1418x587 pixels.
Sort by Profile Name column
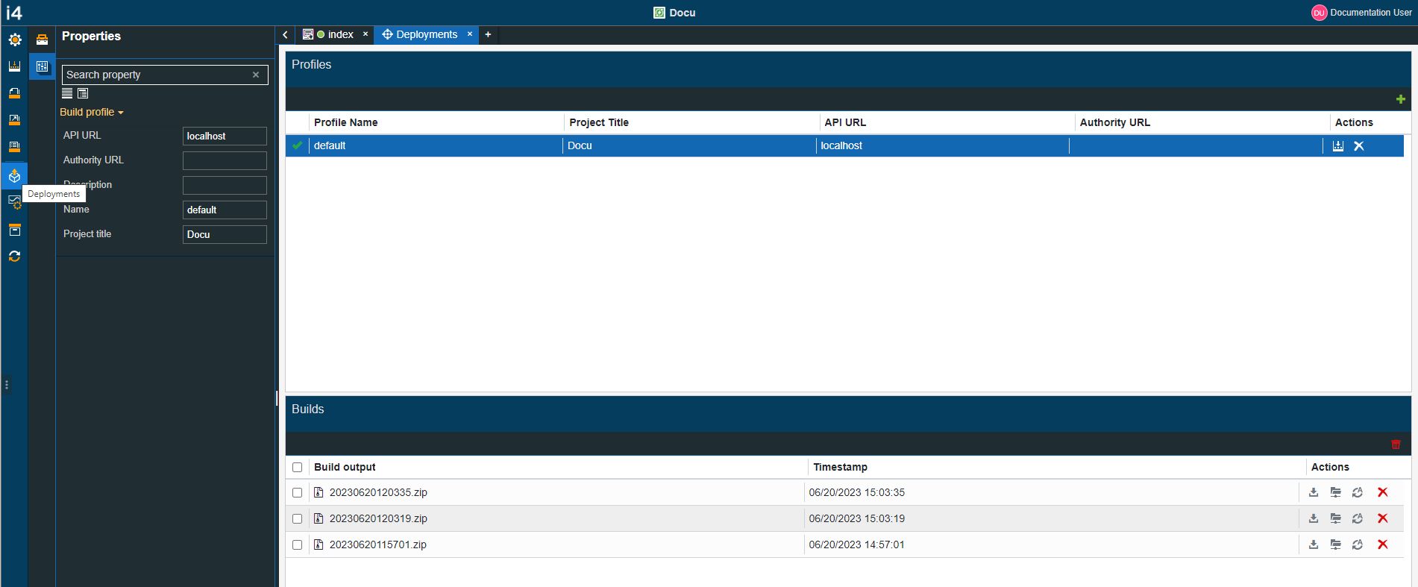pyautogui.click(x=345, y=122)
